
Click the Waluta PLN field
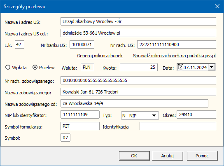coord(87,67)
